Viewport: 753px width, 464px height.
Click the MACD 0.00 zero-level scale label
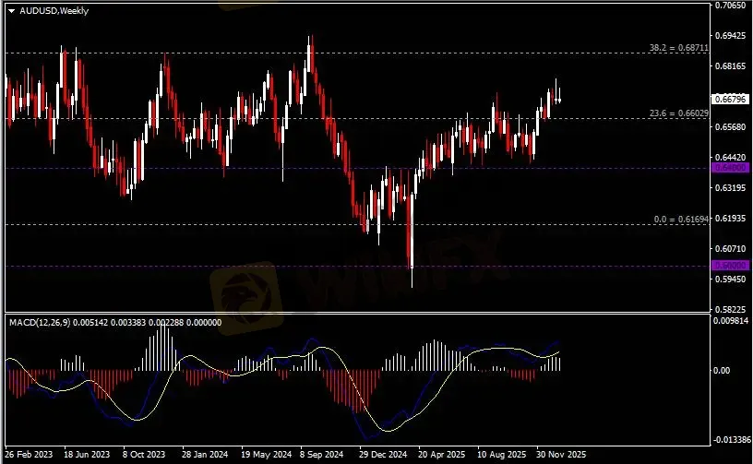[722, 371]
